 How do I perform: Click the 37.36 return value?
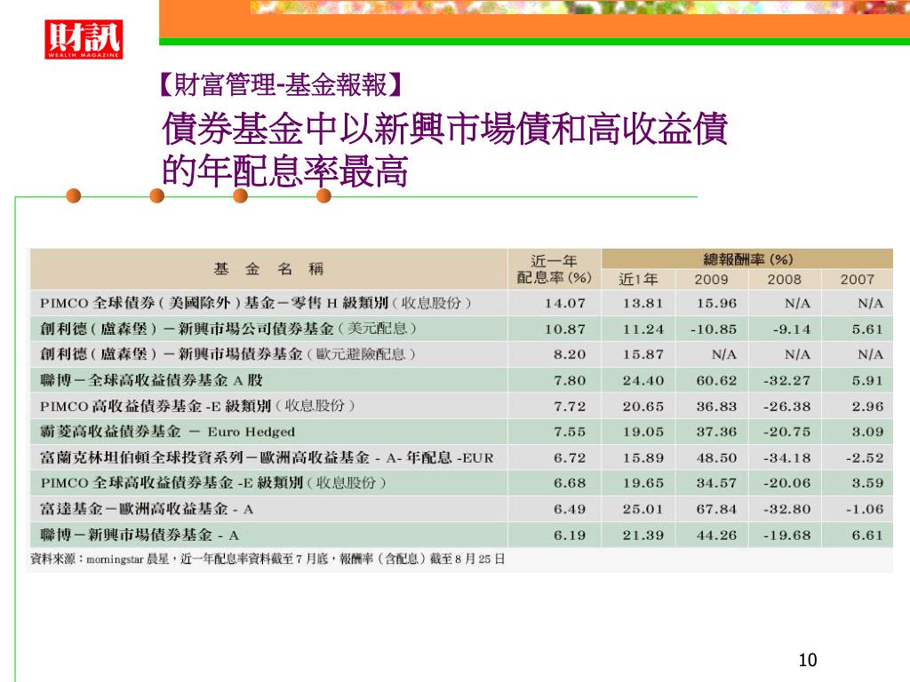coord(716,432)
